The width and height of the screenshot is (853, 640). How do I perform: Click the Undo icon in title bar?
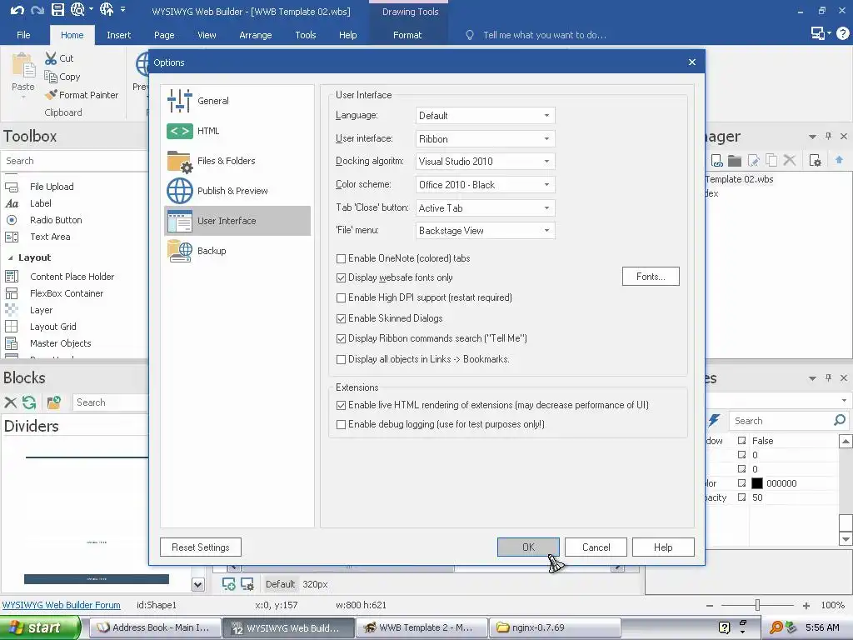[17, 9]
